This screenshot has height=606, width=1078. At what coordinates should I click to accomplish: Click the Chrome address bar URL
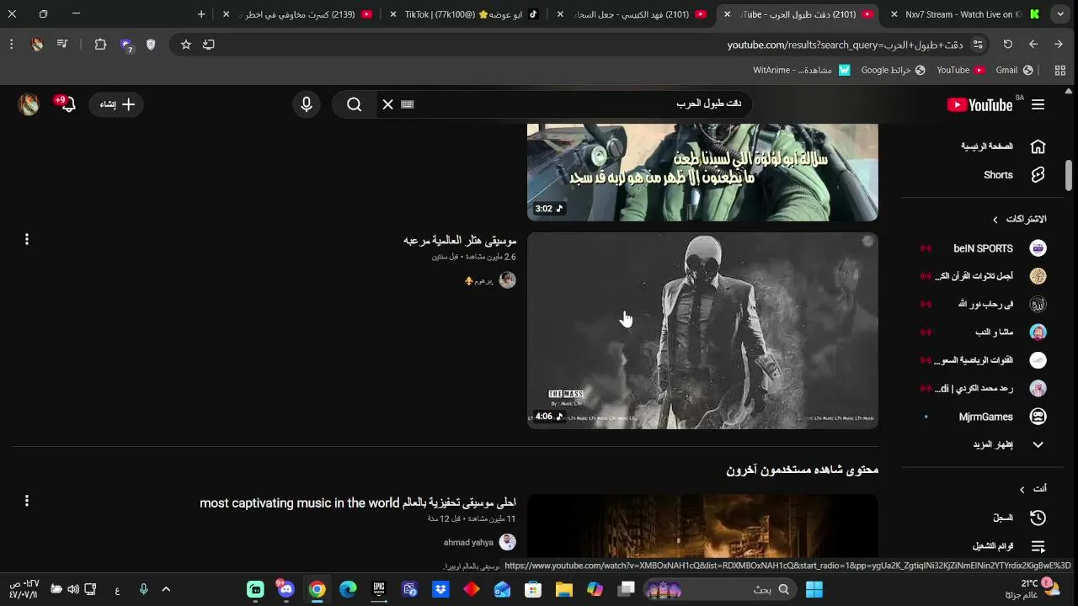tap(845, 45)
